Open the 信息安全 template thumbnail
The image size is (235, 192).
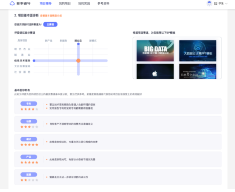(198, 71)
